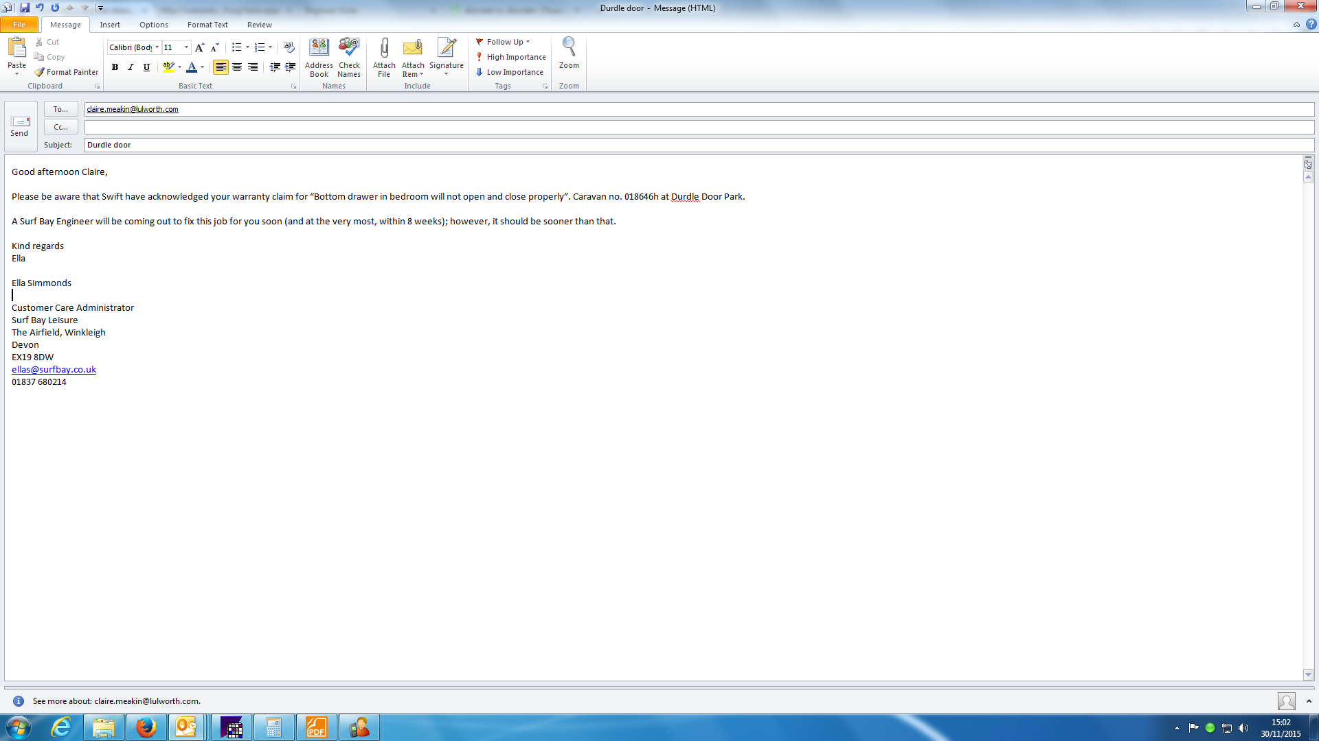Viewport: 1319px width, 741px height.
Task: Toggle Bold formatting
Action: (115, 67)
